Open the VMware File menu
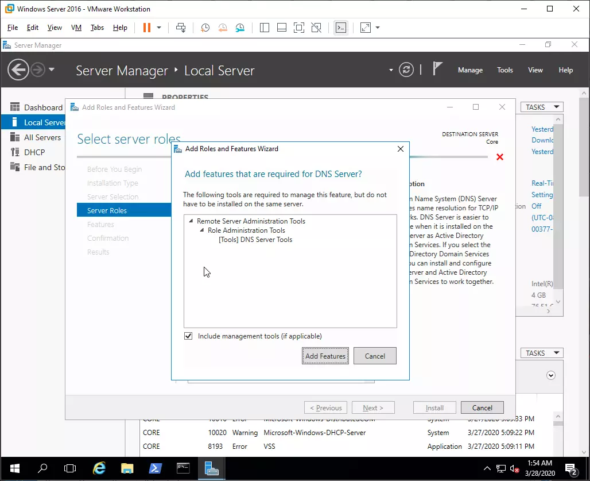 (x=13, y=28)
